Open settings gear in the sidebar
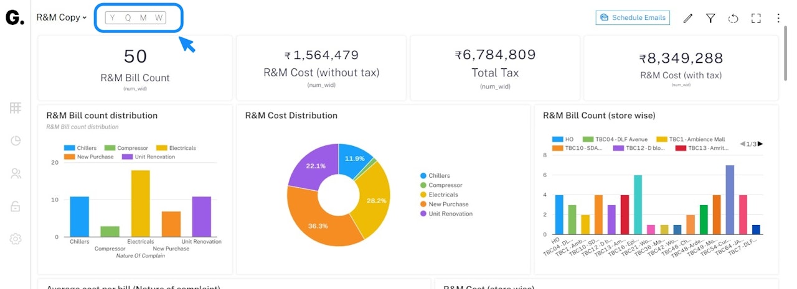The height and width of the screenshot is (289, 797). [16, 239]
